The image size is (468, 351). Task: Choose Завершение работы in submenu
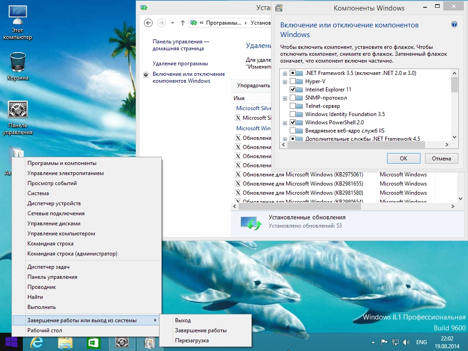[x=205, y=330]
